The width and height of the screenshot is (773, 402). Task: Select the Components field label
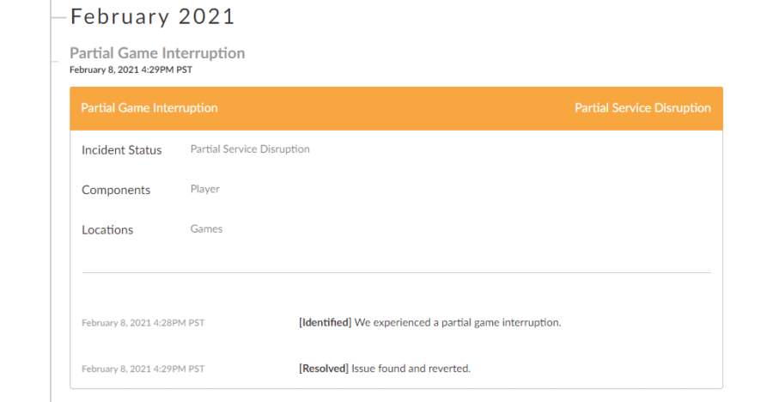click(x=116, y=190)
